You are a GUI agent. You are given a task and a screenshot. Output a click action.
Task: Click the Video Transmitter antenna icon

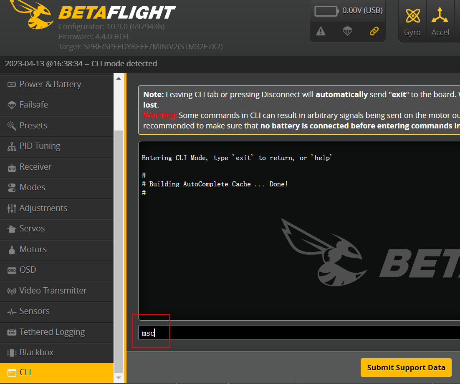click(x=12, y=291)
